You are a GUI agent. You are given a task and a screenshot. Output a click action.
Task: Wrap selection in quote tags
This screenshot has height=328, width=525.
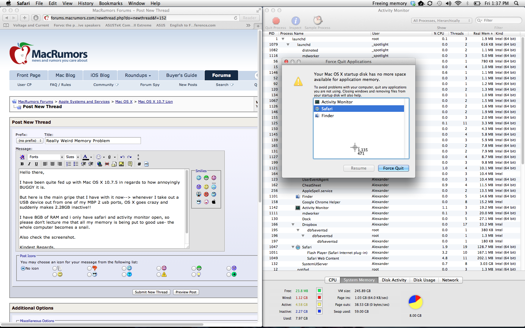[x=130, y=164]
